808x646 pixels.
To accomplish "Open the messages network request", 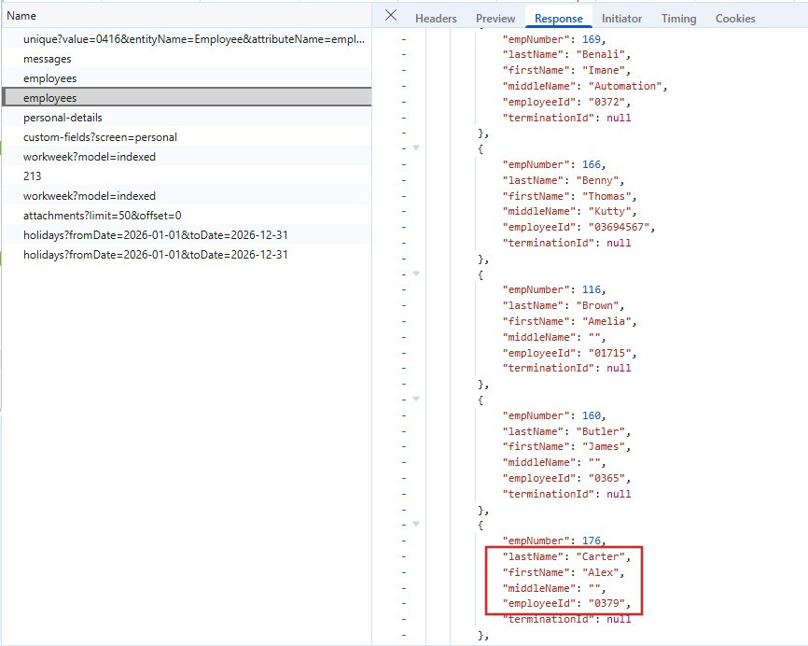I will point(48,59).
